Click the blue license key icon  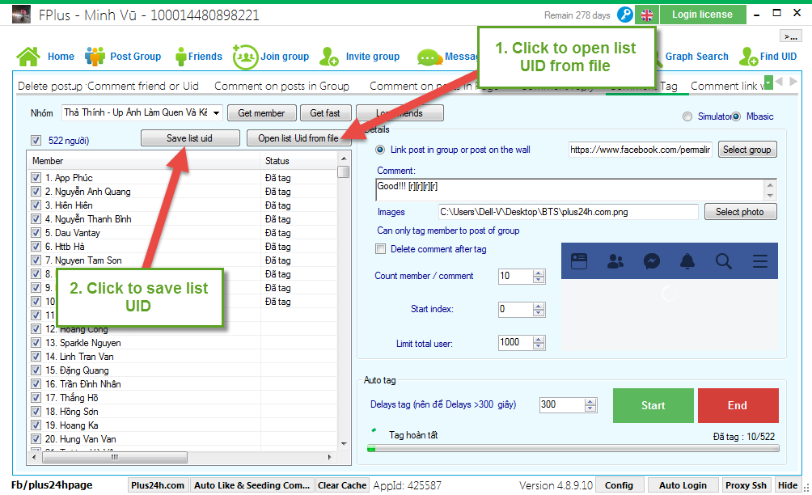coord(625,15)
